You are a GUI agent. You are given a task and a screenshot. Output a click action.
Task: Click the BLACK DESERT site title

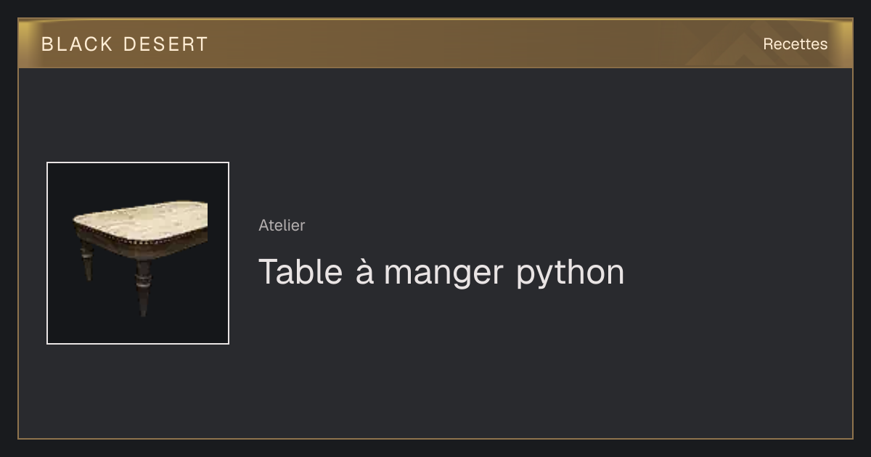coord(125,44)
